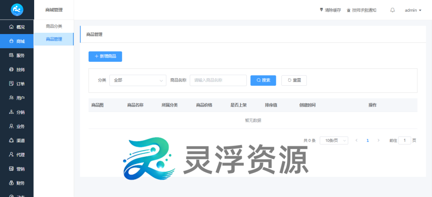Click the 前往 page number input
Viewport: 432px width, 197px height.
[x=405, y=140]
